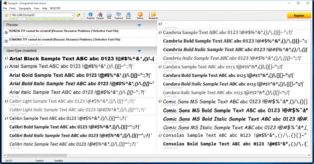Open the Fonts menu
Viewport: 314px width, 164px height.
[12, 8]
